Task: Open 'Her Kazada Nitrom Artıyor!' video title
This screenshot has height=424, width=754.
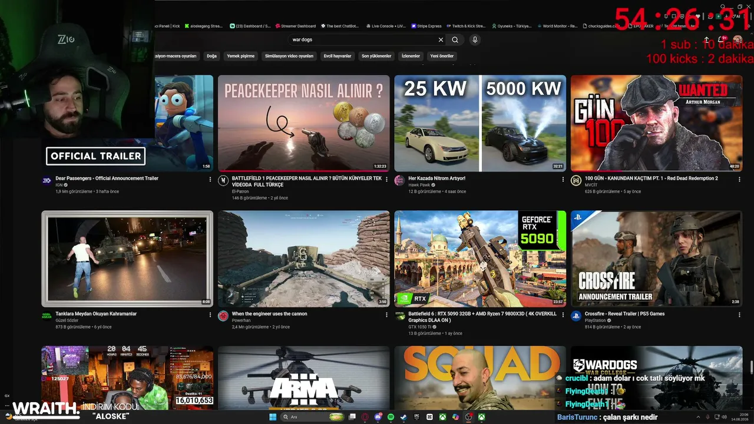Action: [437, 178]
